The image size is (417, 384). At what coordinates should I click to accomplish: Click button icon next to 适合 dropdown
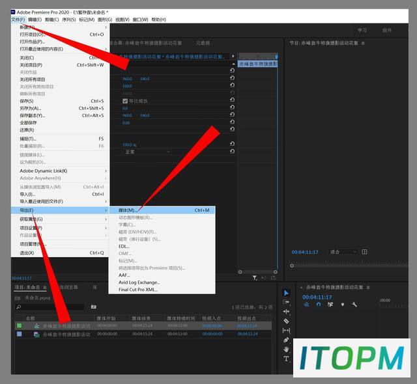click(364, 252)
